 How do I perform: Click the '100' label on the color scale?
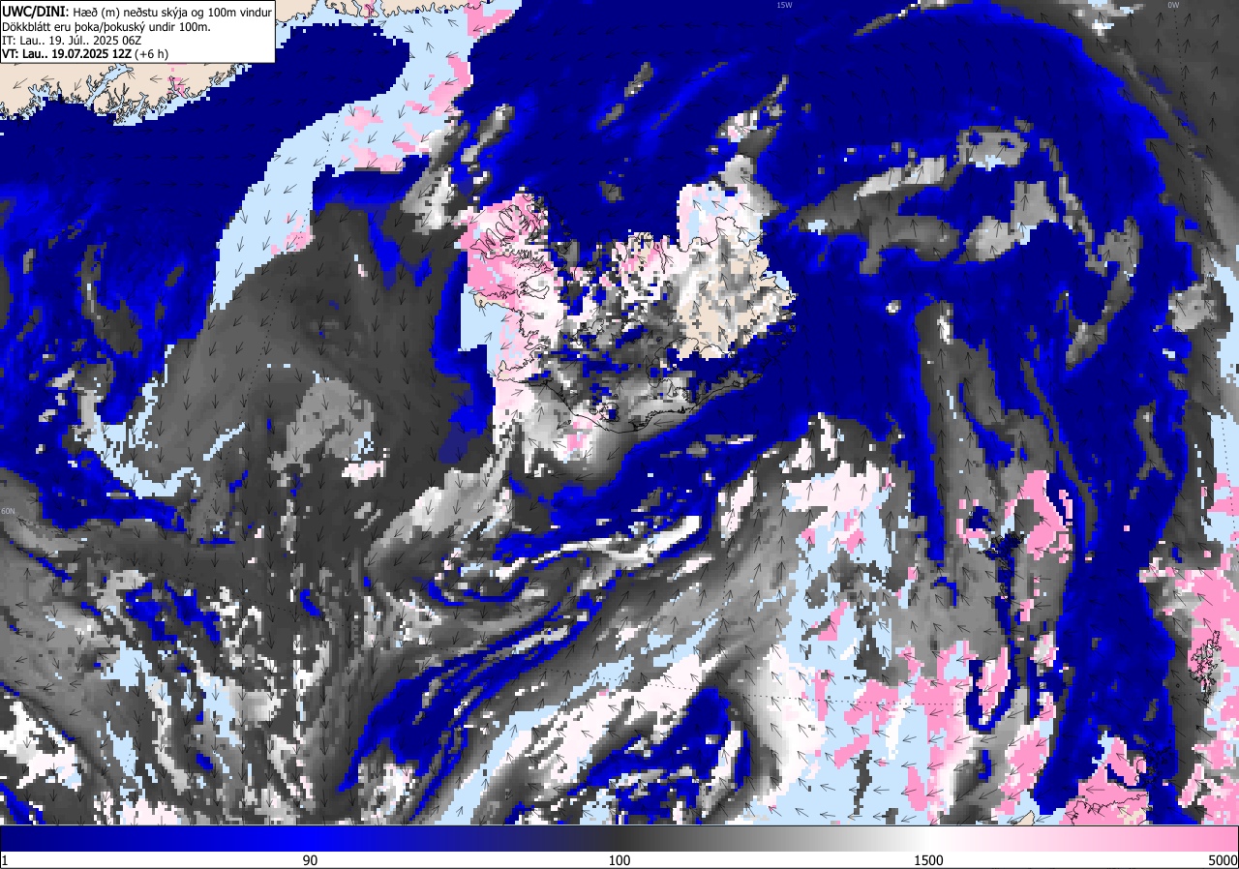point(619,860)
